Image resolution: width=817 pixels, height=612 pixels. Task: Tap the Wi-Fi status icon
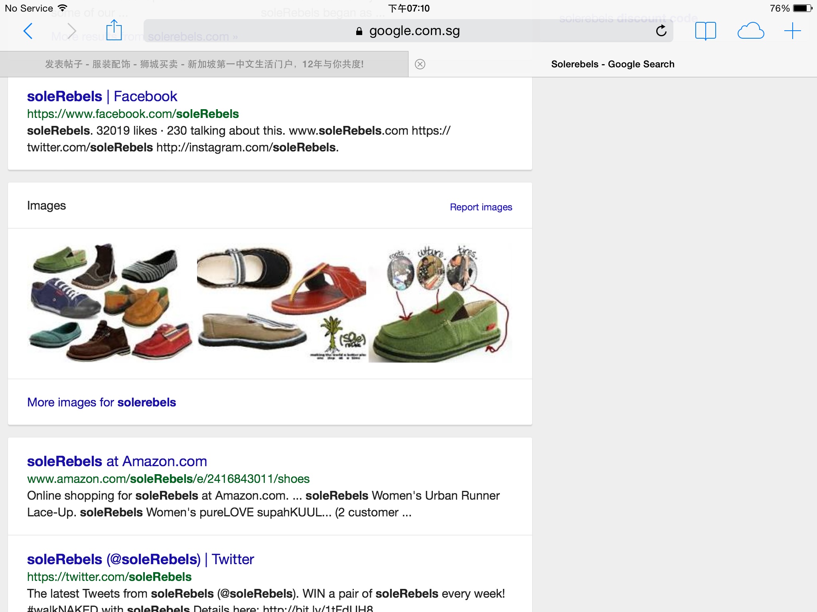pos(63,8)
